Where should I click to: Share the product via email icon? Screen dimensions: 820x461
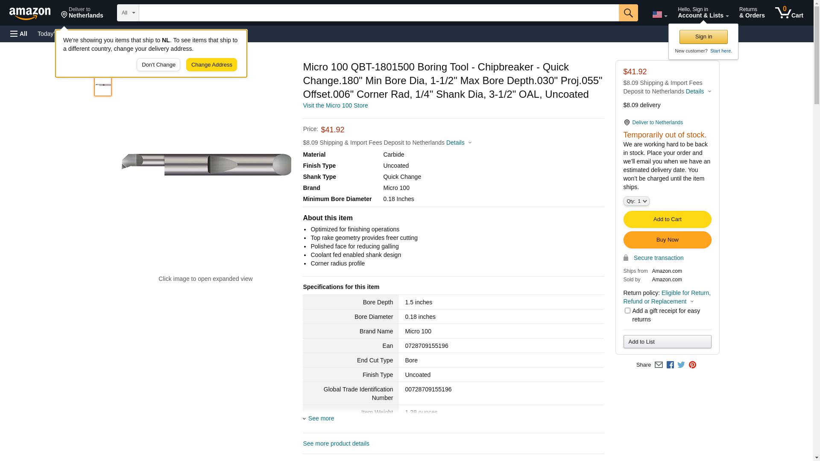659,365
